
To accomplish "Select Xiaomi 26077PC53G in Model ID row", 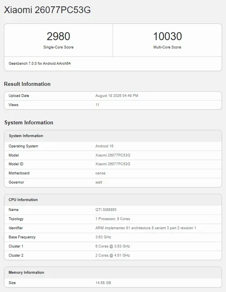I will tap(113, 164).
